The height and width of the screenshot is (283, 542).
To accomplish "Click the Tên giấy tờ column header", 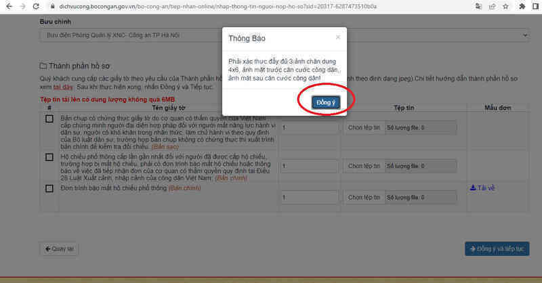I will tap(169, 108).
